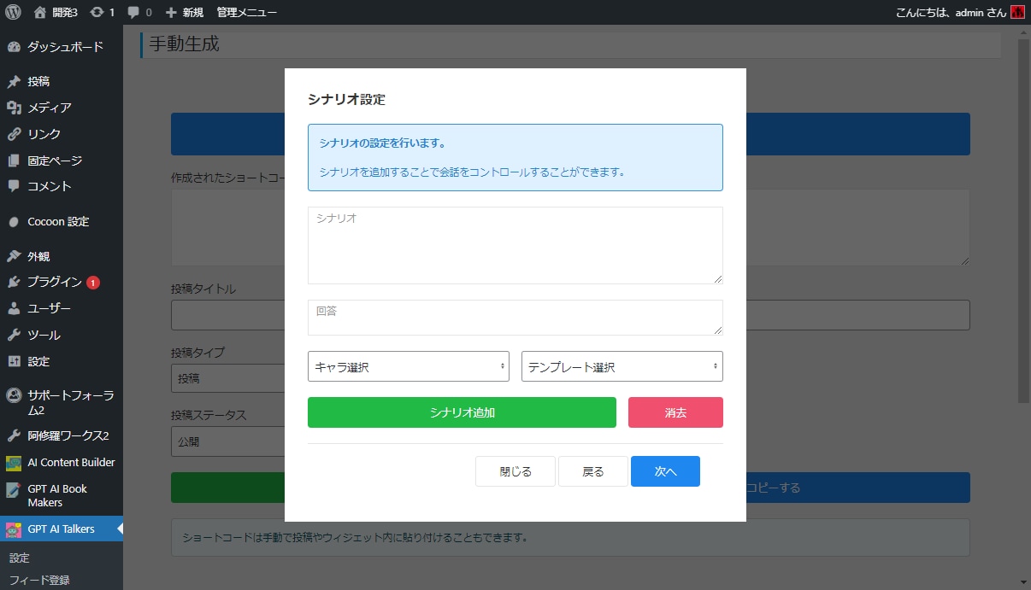
Task: Click the 外観 paintbrush icon
Action: [14, 256]
